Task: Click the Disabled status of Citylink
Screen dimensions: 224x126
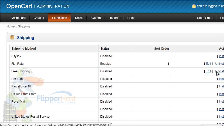Action: tap(106, 56)
